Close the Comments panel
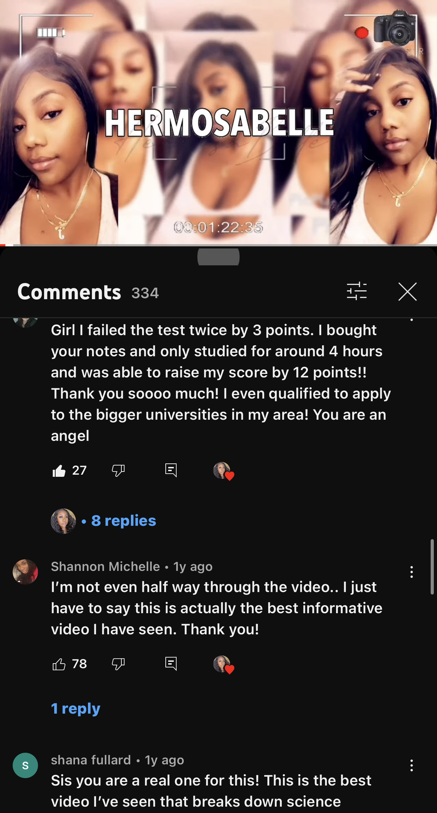The image size is (437, 813). tap(407, 291)
